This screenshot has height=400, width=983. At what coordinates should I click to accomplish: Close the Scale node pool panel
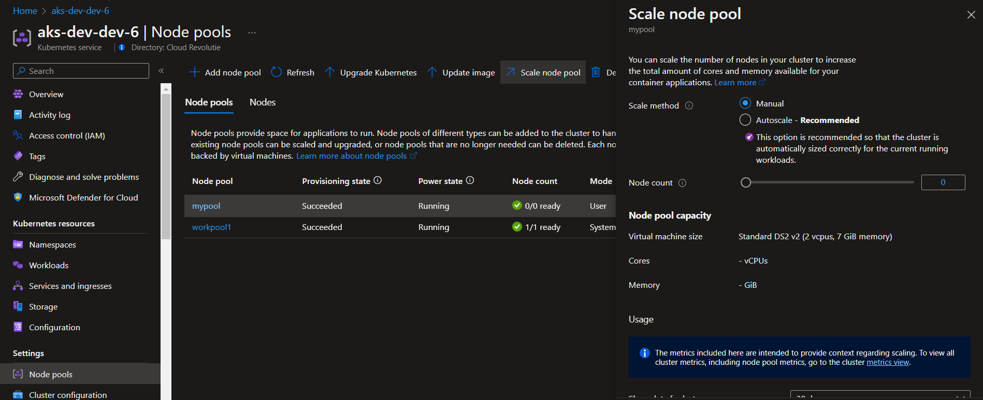971,14
